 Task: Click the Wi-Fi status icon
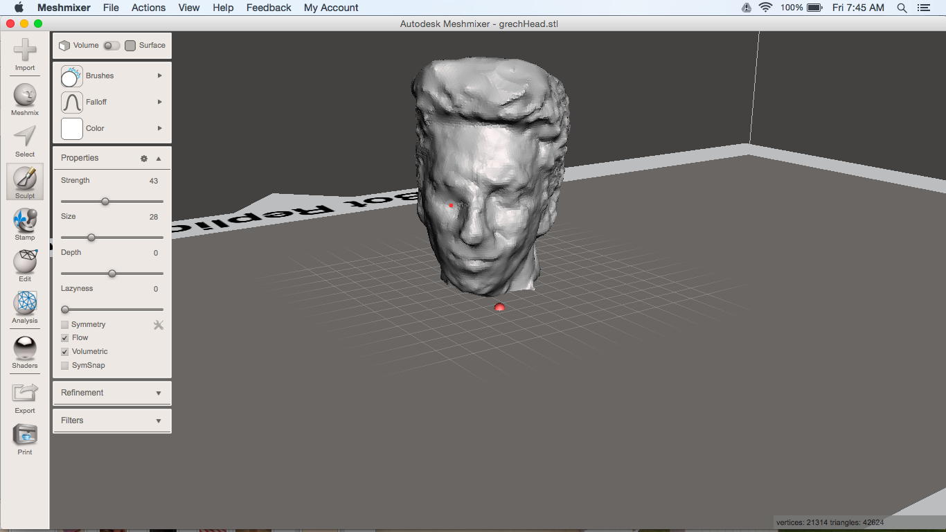click(x=765, y=8)
